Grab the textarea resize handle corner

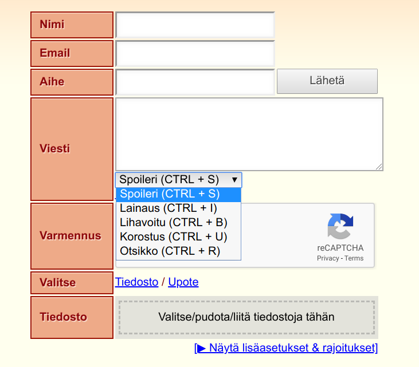(379, 167)
